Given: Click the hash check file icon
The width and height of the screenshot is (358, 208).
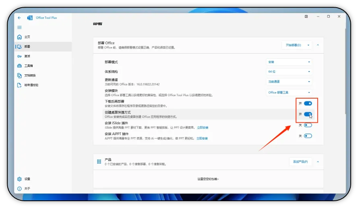Looking at the screenshot, I should pyautogui.click(x=19, y=85).
